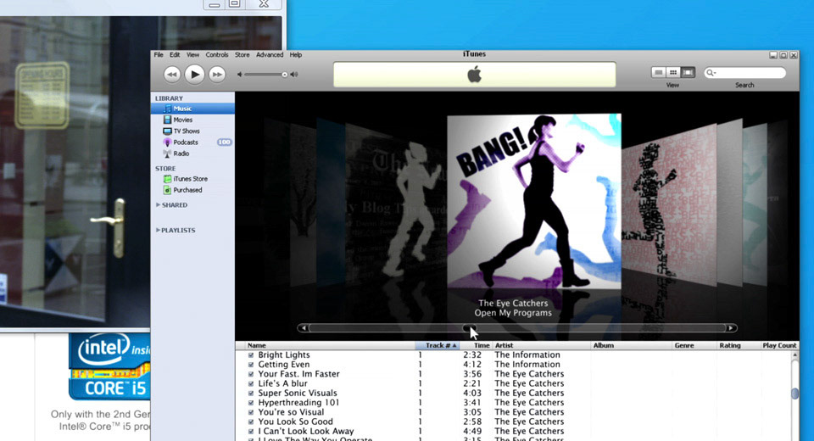
Task: Open the Advanced menu
Action: 270,54
